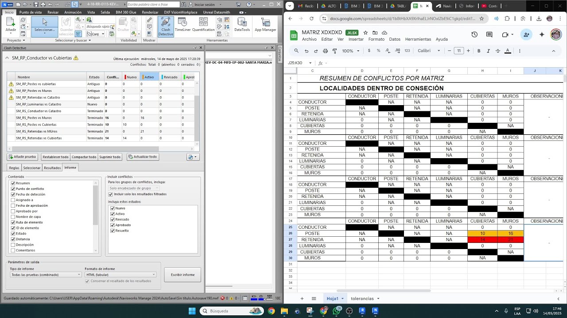Open WhatsApp from the taskbar
The width and height of the screenshot is (567, 318).
coord(337,311)
